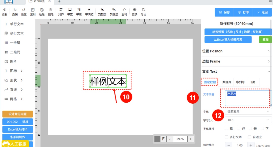Screen dimensions: 273x147
Task: Click the Excel导入打印 button
Action: (x=18, y=129)
